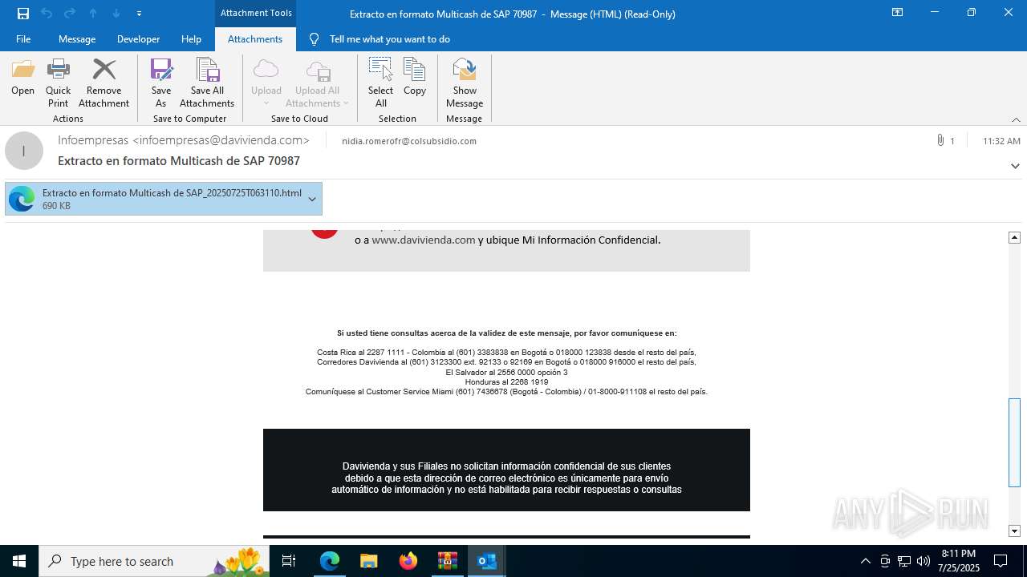Click the paperclip attachment count icon
The height and width of the screenshot is (577, 1027).
click(940, 140)
